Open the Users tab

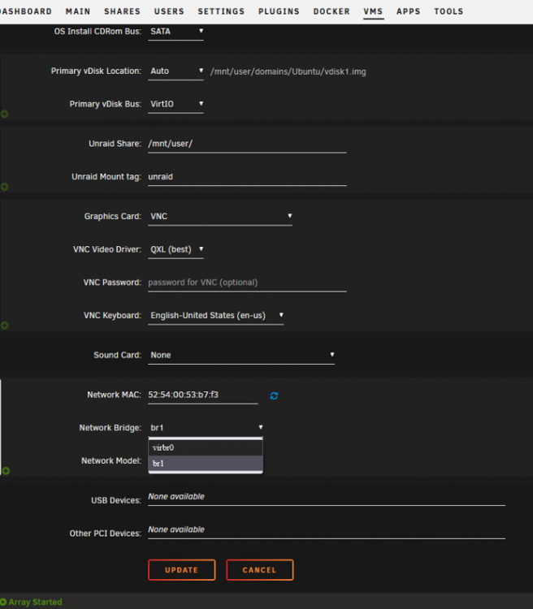(169, 11)
